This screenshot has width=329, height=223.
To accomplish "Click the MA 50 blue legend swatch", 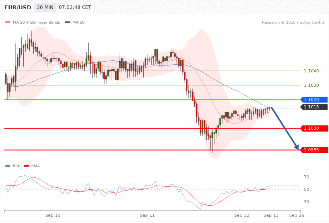I will [67, 22].
